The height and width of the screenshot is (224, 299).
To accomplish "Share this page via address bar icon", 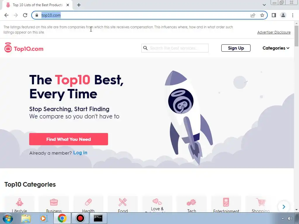I will tap(253, 15).
